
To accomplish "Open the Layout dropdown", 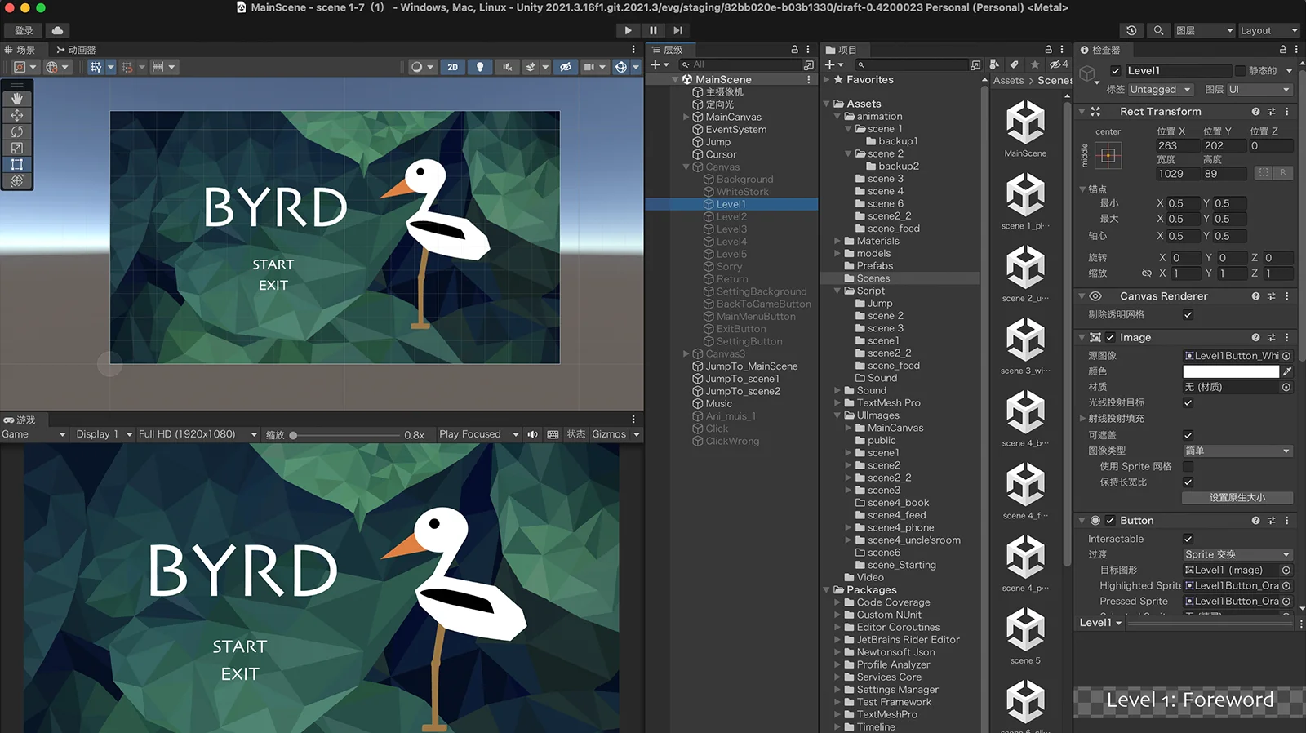I will click(x=1268, y=30).
